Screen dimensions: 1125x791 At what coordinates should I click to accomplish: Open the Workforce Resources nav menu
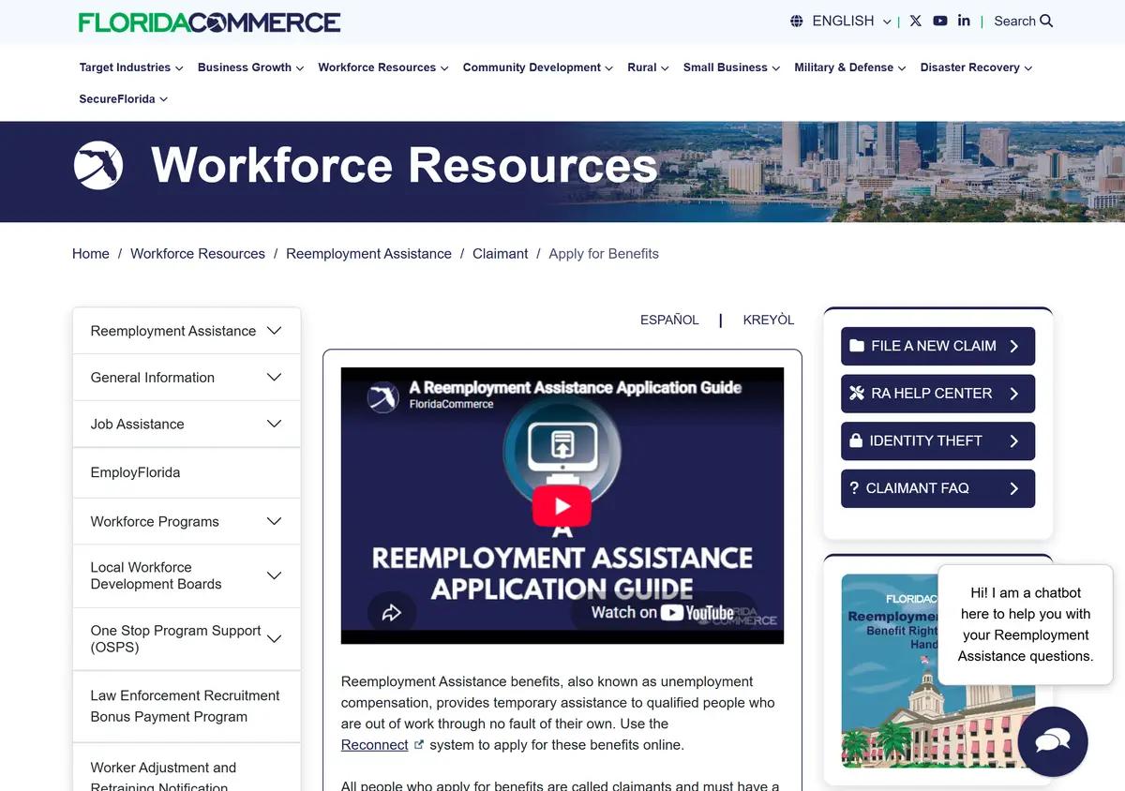382,67
